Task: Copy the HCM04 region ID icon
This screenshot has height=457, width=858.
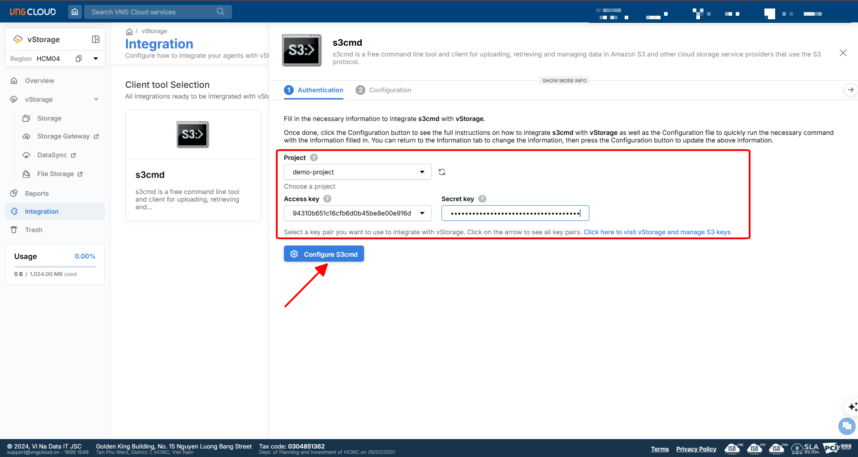Action: pos(79,59)
